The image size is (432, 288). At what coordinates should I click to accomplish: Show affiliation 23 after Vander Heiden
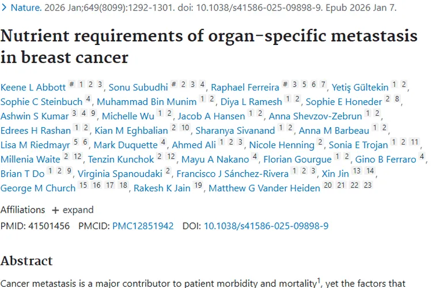[368, 185]
